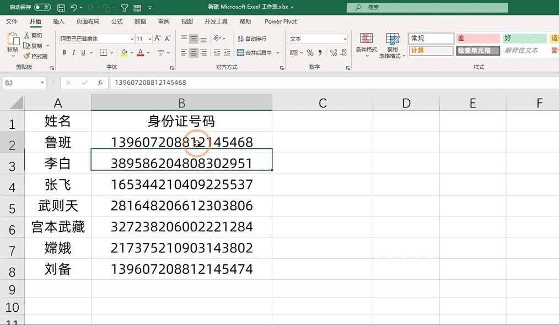Expand the number format dropdown showing 文本
Image resolution: width=559 pixels, height=325 pixels.
point(345,39)
